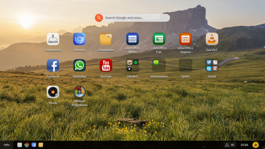Launch the Internet browser desktop icon

pos(79,39)
